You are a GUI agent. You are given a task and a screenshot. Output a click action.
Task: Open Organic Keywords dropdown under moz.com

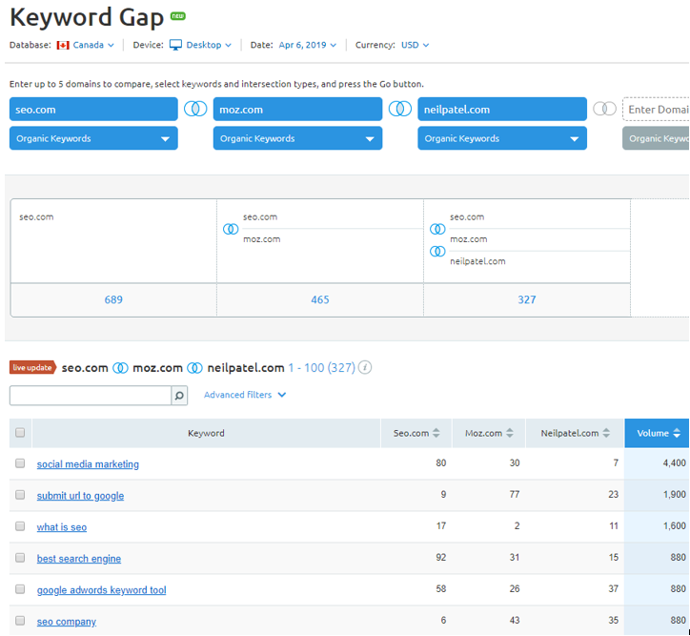coord(298,138)
